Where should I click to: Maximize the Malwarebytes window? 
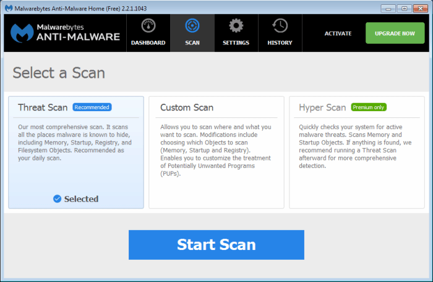405,9
